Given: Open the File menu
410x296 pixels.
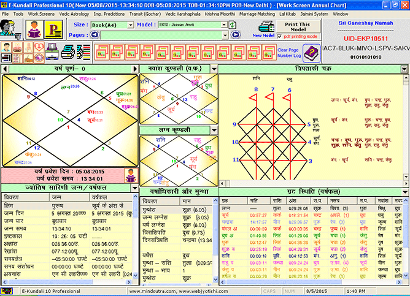Looking at the screenshot, I should (x=6, y=14).
